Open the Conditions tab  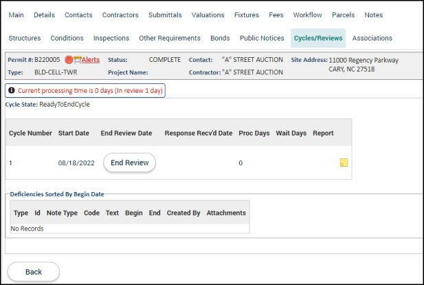[67, 38]
